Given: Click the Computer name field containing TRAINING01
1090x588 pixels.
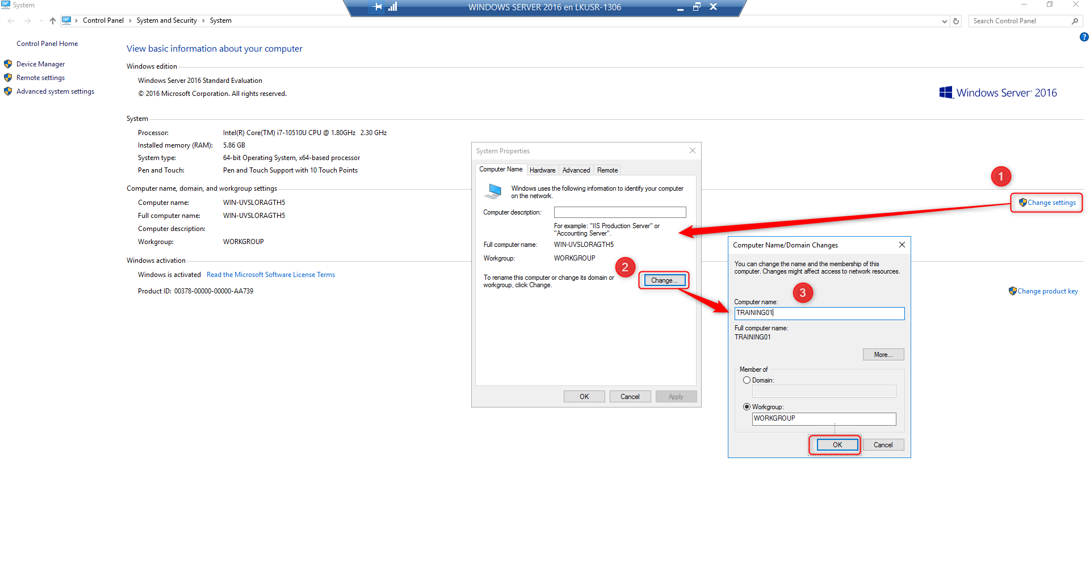Looking at the screenshot, I should click(819, 313).
